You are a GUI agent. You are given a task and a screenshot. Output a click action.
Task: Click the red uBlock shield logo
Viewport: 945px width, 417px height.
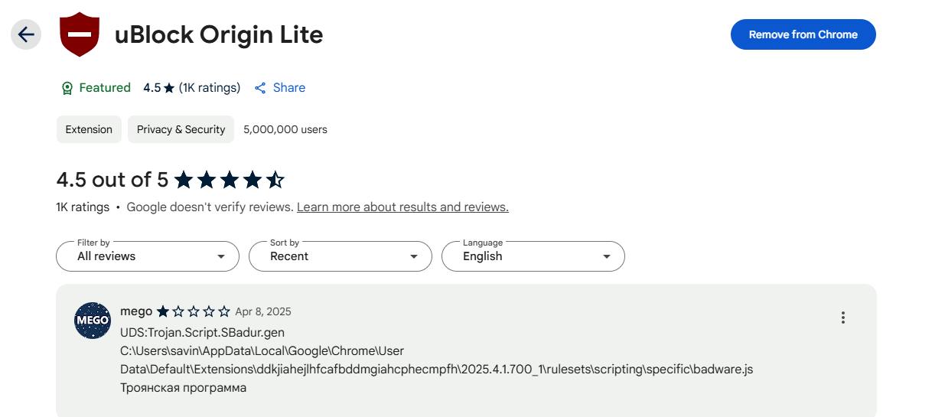(x=80, y=35)
